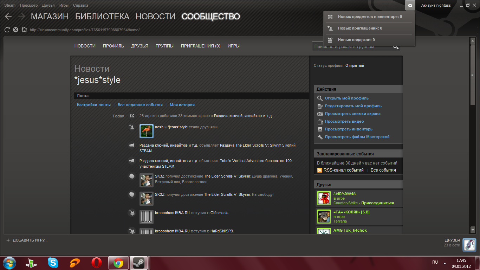Screen dimensions: 480x270
Task: Open friends list avatar at bottom right
Action: [x=469, y=245]
